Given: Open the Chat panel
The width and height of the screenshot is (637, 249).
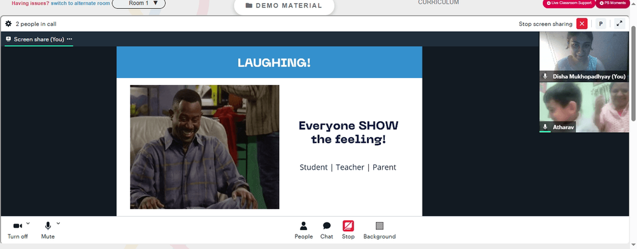Looking at the screenshot, I should click(327, 231).
